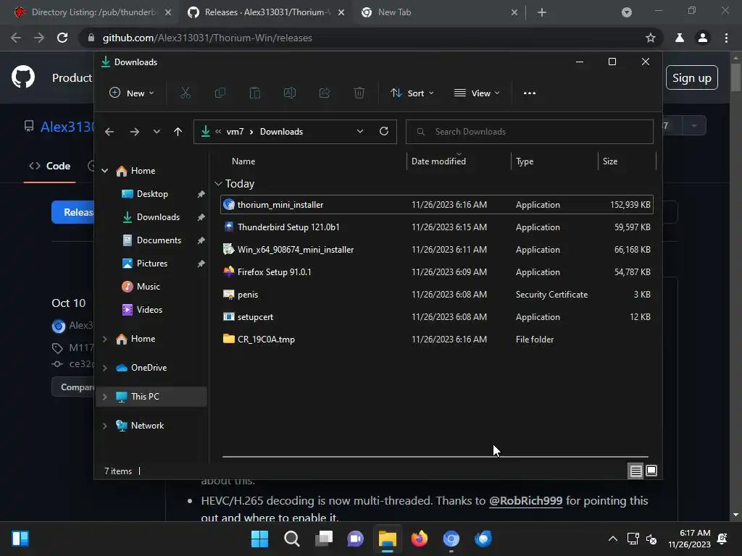Bookmark this page with star icon

pyautogui.click(x=651, y=38)
